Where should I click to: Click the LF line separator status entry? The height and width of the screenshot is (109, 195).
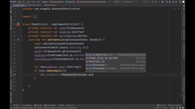click(161, 108)
